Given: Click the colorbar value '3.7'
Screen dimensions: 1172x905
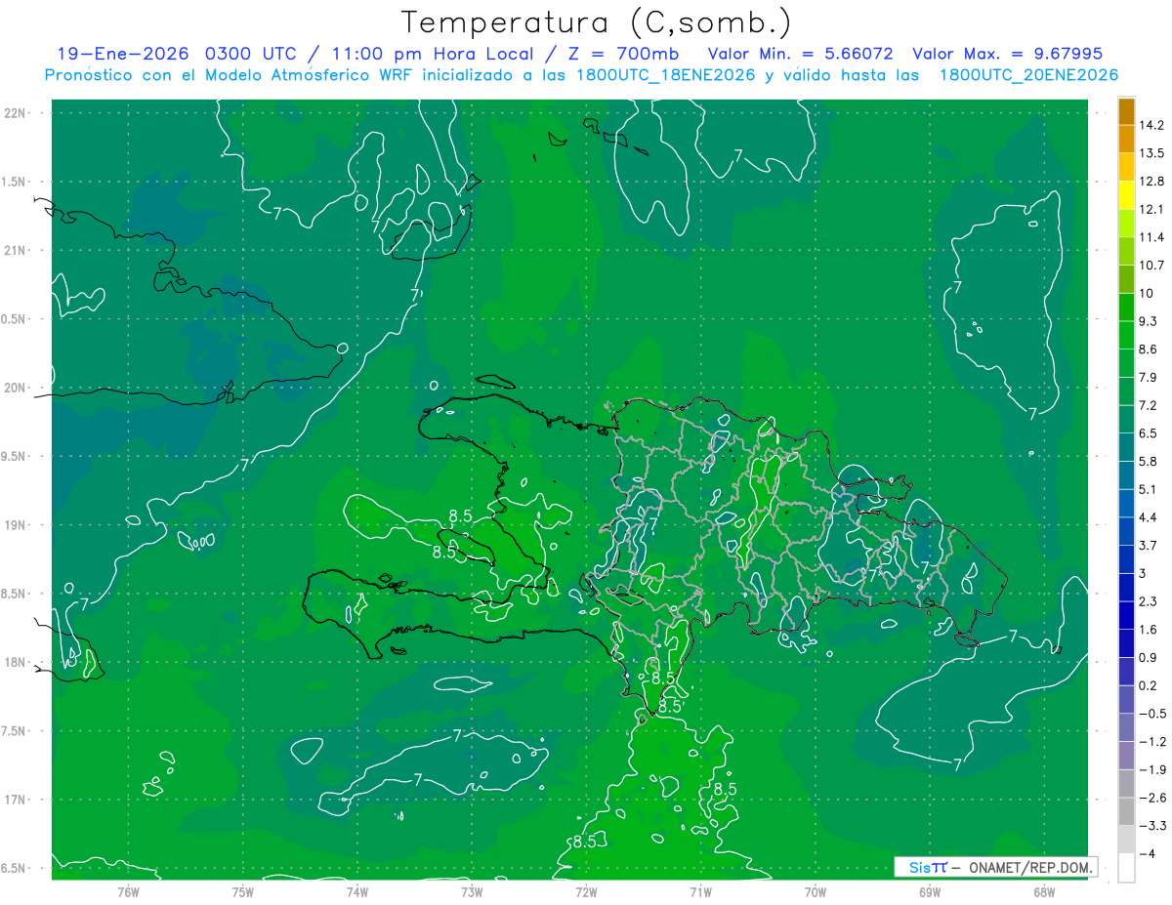Looking at the screenshot, I should click(x=1150, y=545).
